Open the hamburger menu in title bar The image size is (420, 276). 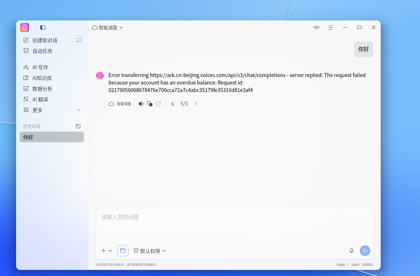[x=331, y=27]
